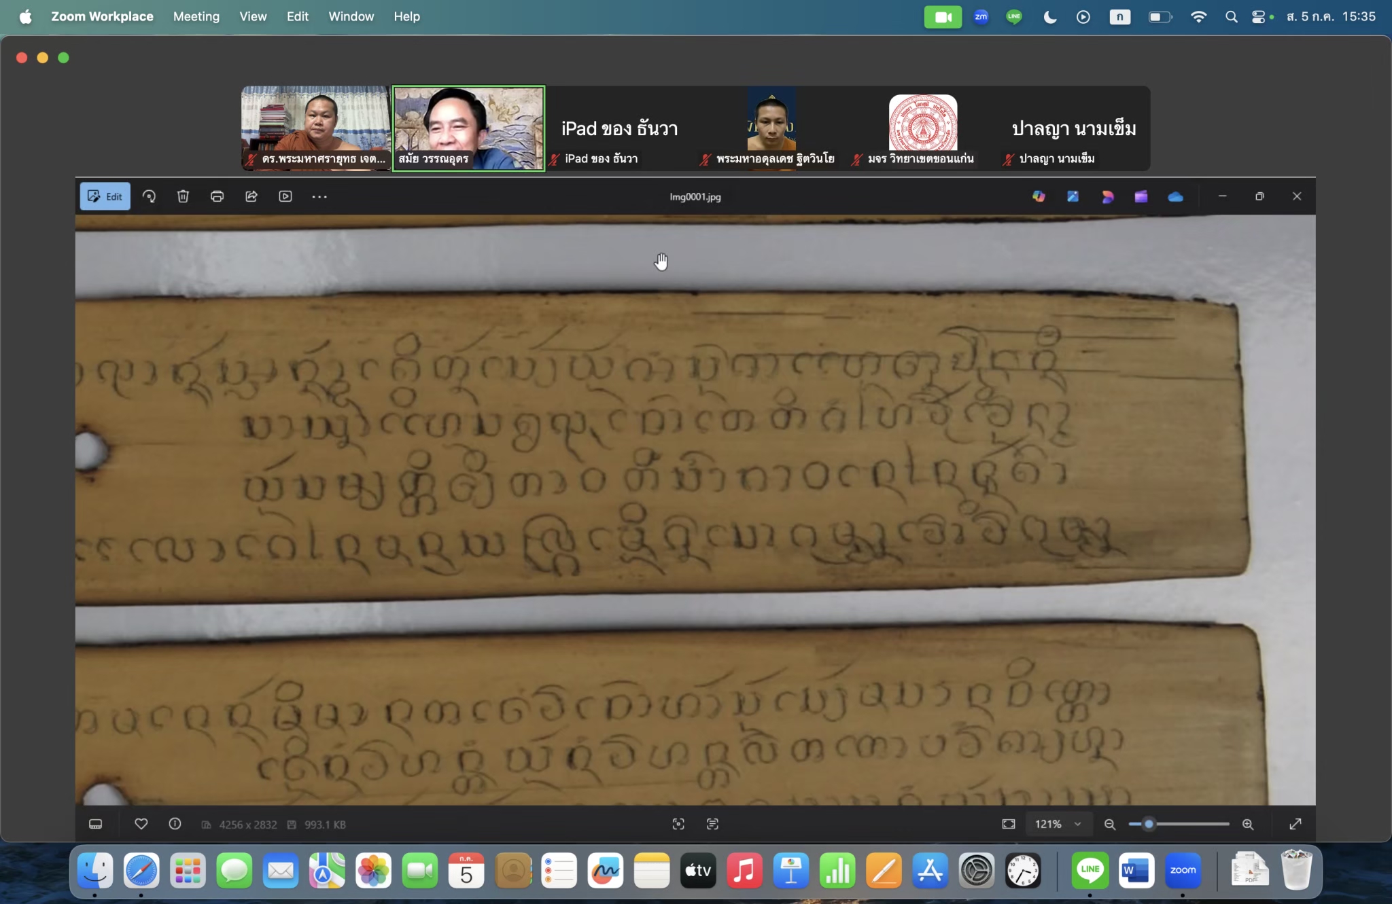Toggle the filmstrip view icon
The width and height of the screenshot is (1392, 904).
pyautogui.click(x=96, y=824)
